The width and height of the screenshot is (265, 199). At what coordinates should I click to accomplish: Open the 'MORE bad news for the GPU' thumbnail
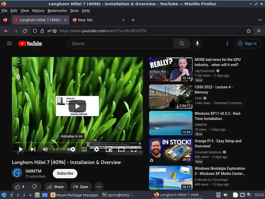click(171, 69)
